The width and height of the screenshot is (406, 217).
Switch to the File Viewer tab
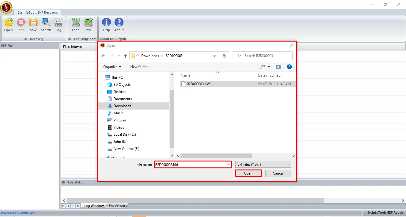tap(117, 206)
